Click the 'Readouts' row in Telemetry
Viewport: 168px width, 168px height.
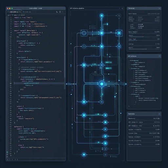pos(144,118)
